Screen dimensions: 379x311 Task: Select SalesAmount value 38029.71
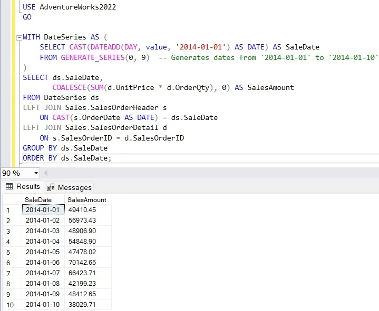[x=88, y=305]
